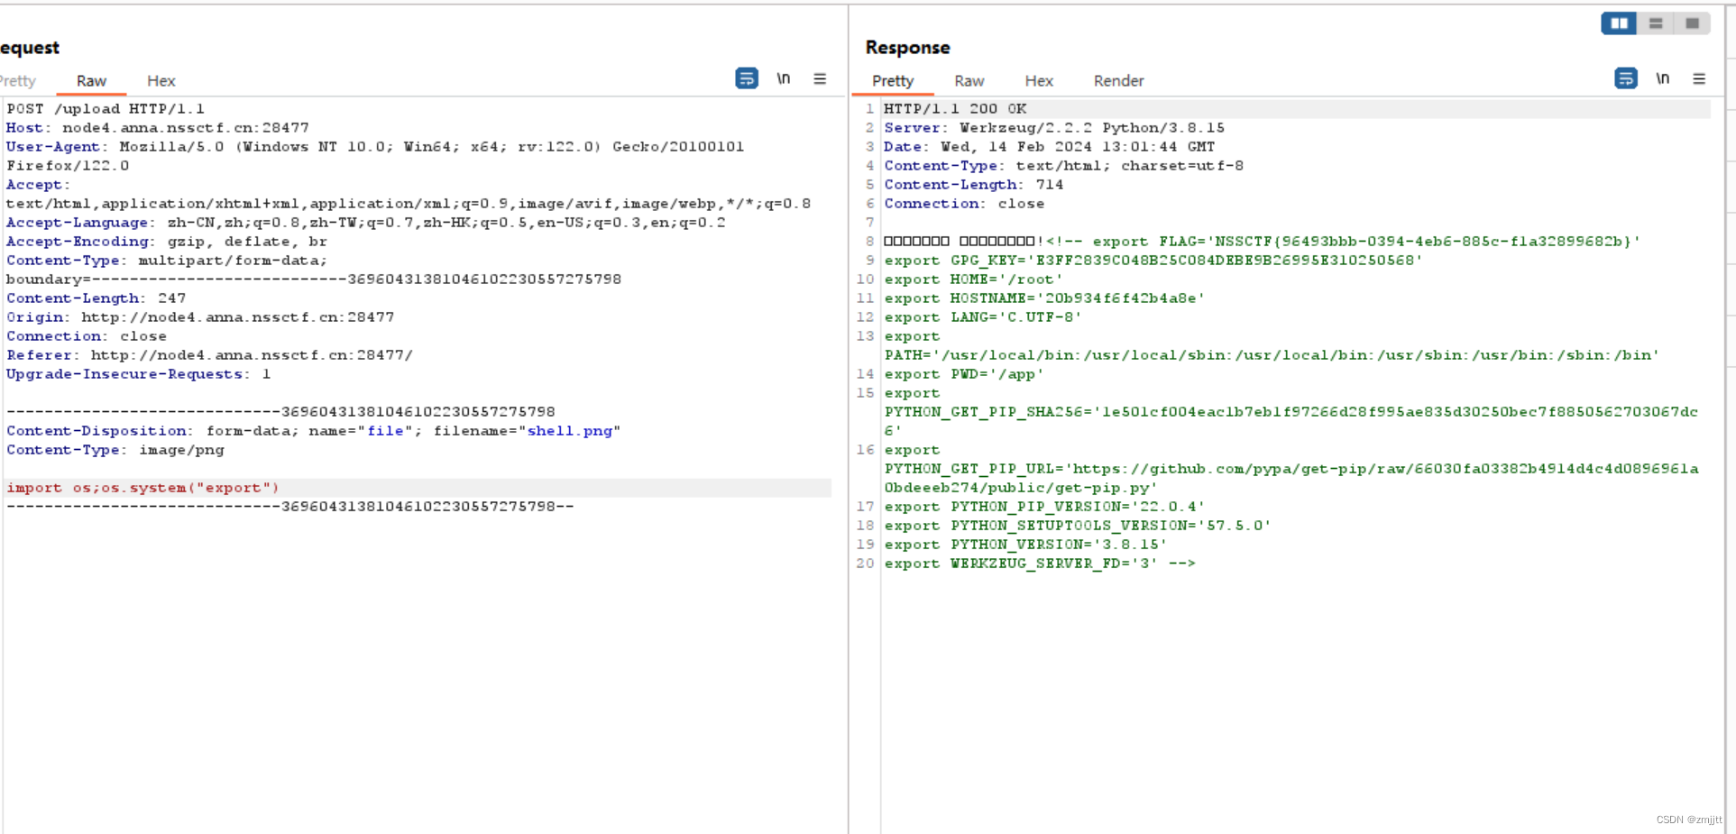The image size is (1736, 834).
Task: Click the Accept-Encoding header line
Action: coord(167,242)
